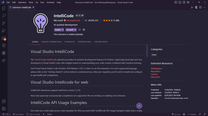This screenshot has height=116, width=208.
Task: Open the microsoft.com publisher link
Action: coord(73,20)
